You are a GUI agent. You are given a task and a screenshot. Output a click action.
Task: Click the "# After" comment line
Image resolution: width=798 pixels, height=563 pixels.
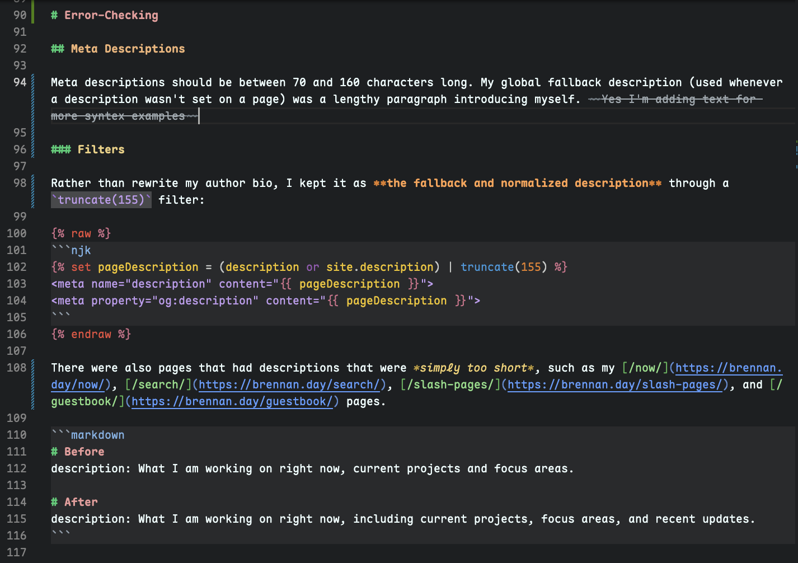tap(74, 502)
